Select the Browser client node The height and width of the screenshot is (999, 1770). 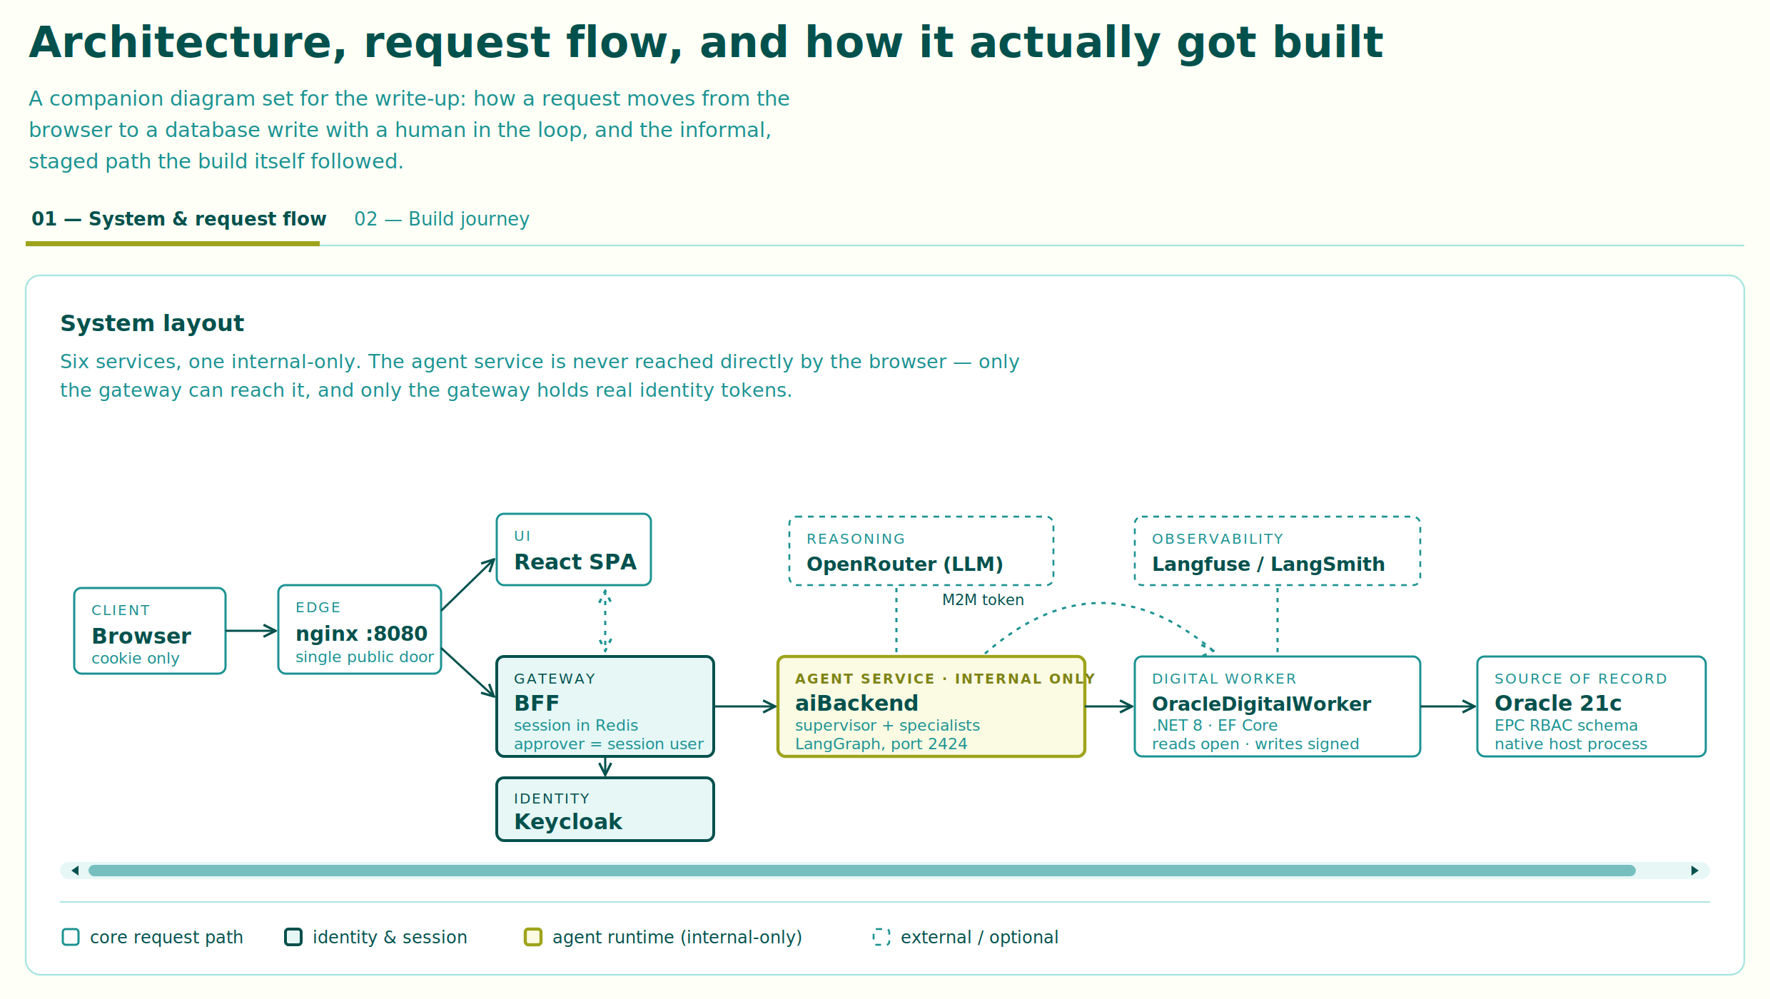tap(150, 631)
